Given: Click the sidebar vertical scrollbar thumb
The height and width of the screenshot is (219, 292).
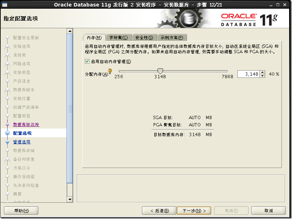Looking at the screenshot, I should click(x=70, y=109).
